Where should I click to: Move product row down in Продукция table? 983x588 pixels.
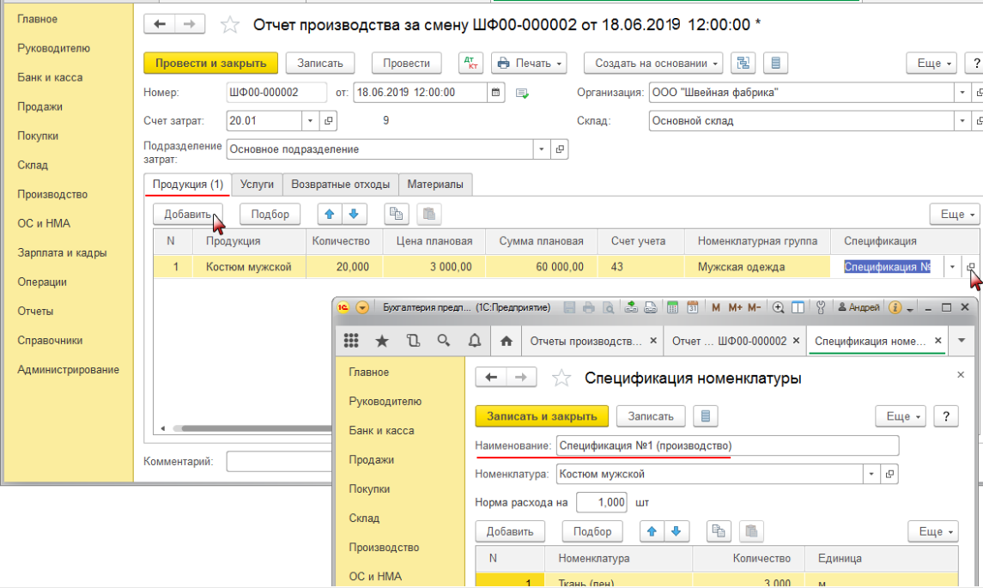point(354,215)
